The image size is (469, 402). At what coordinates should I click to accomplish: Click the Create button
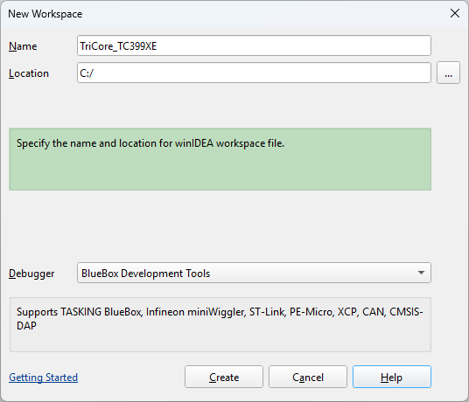point(224,377)
